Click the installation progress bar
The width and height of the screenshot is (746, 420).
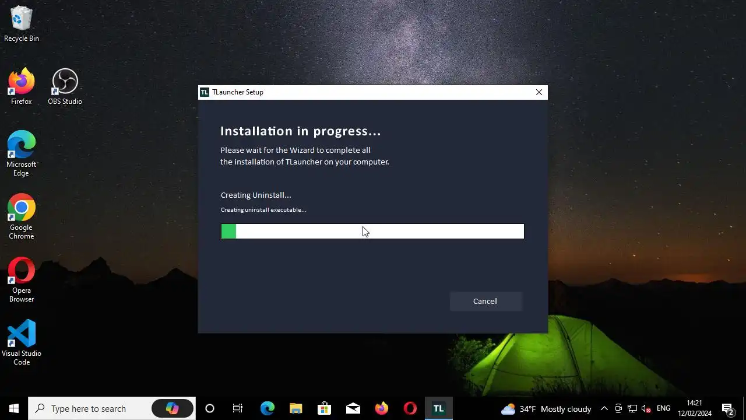pos(372,232)
